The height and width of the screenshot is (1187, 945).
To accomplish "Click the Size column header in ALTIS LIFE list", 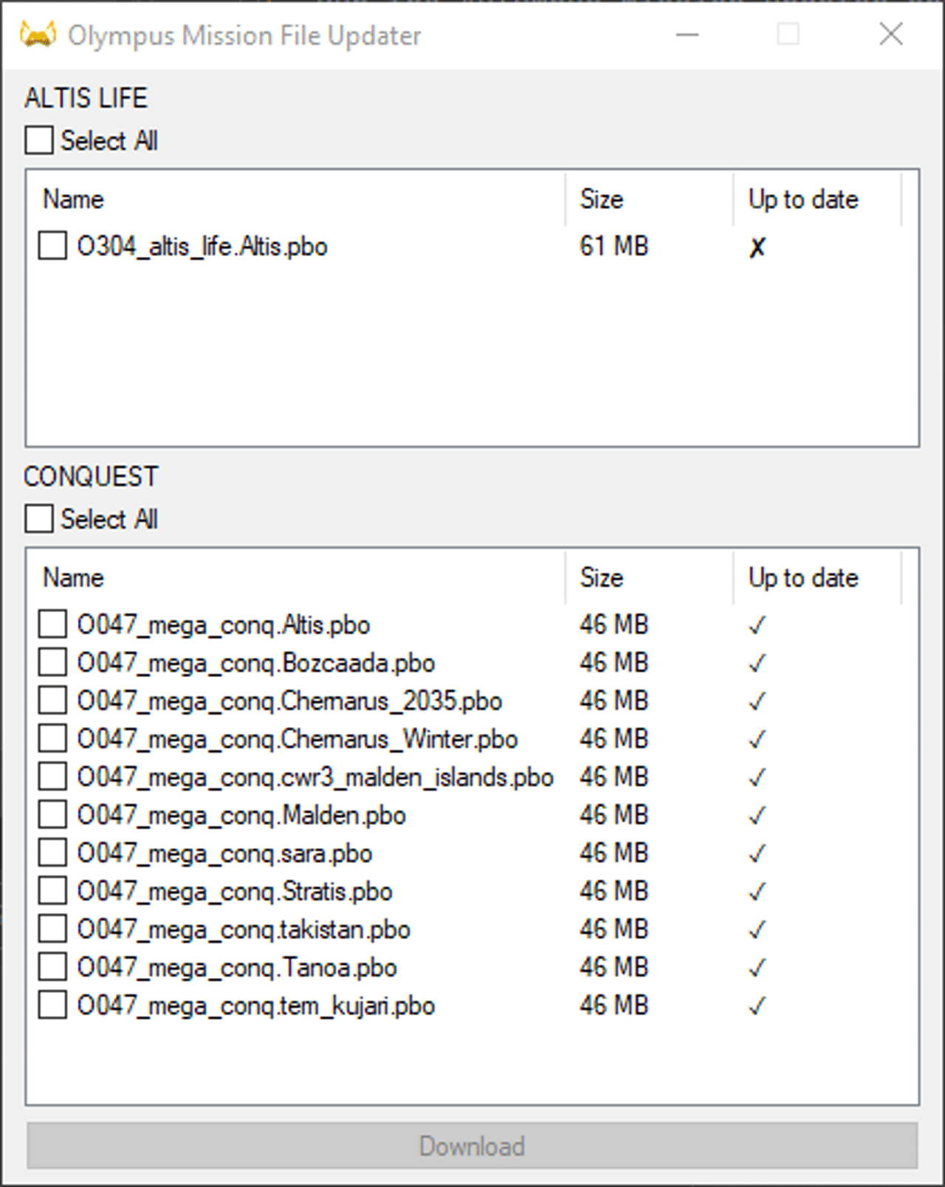I will pos(600,199).
